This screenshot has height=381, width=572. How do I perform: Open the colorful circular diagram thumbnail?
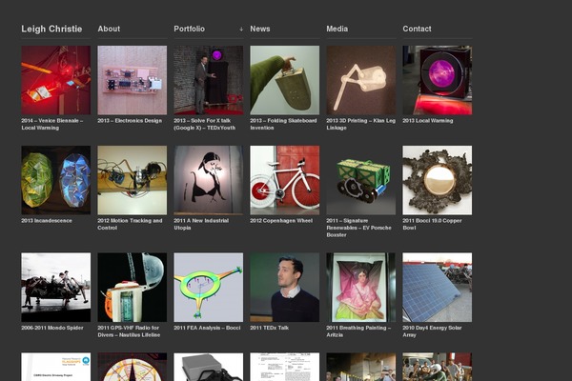pos(133,367)
